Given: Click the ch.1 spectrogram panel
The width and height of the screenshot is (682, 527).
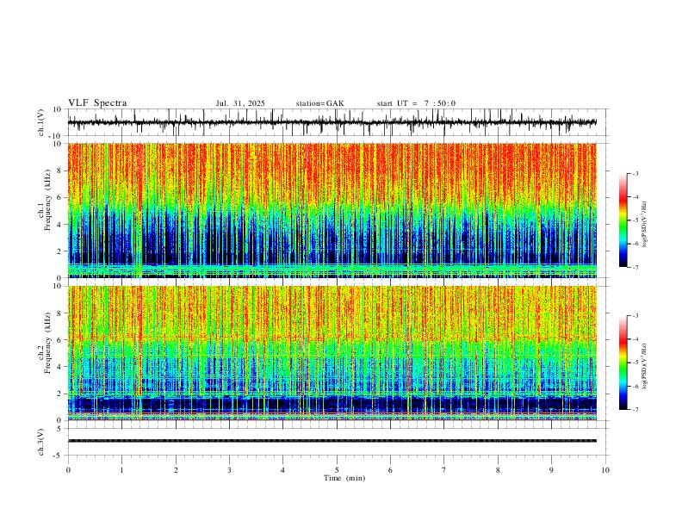Looking at the screenshot, I should [332, 210].
